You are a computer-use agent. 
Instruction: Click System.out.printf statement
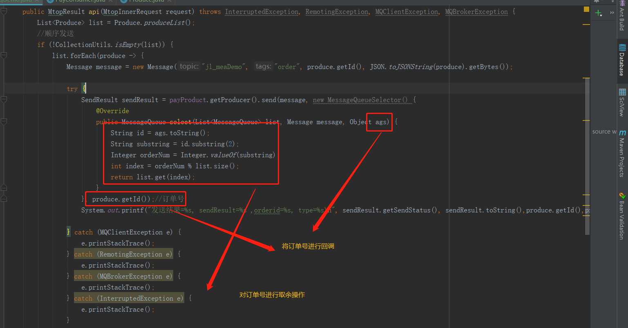[112, 210]
